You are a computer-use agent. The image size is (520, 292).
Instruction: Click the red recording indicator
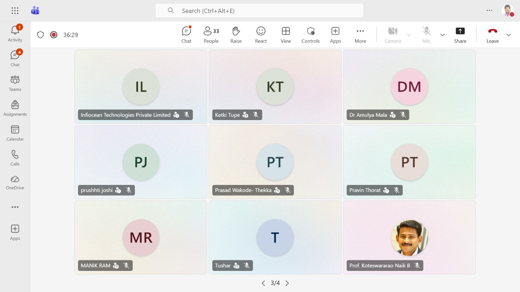[54, 35]
